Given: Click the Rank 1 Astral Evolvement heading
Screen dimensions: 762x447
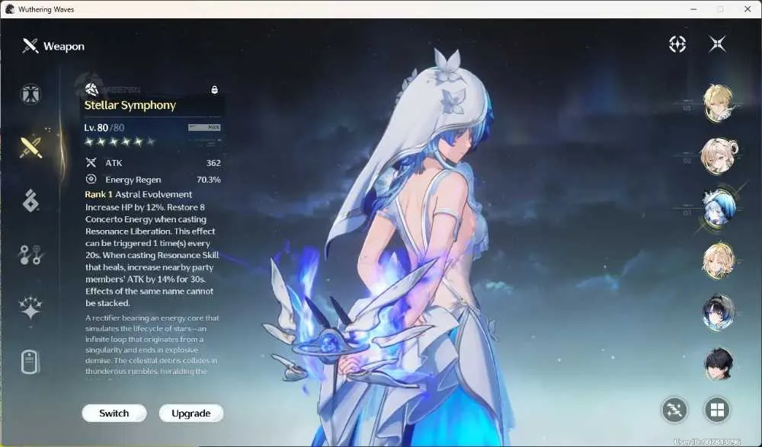Looking at the screenshot, I should coord(139,194).
